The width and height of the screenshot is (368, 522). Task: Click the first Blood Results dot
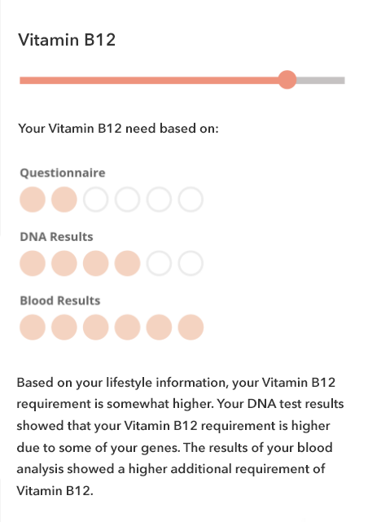coord(33,327)
